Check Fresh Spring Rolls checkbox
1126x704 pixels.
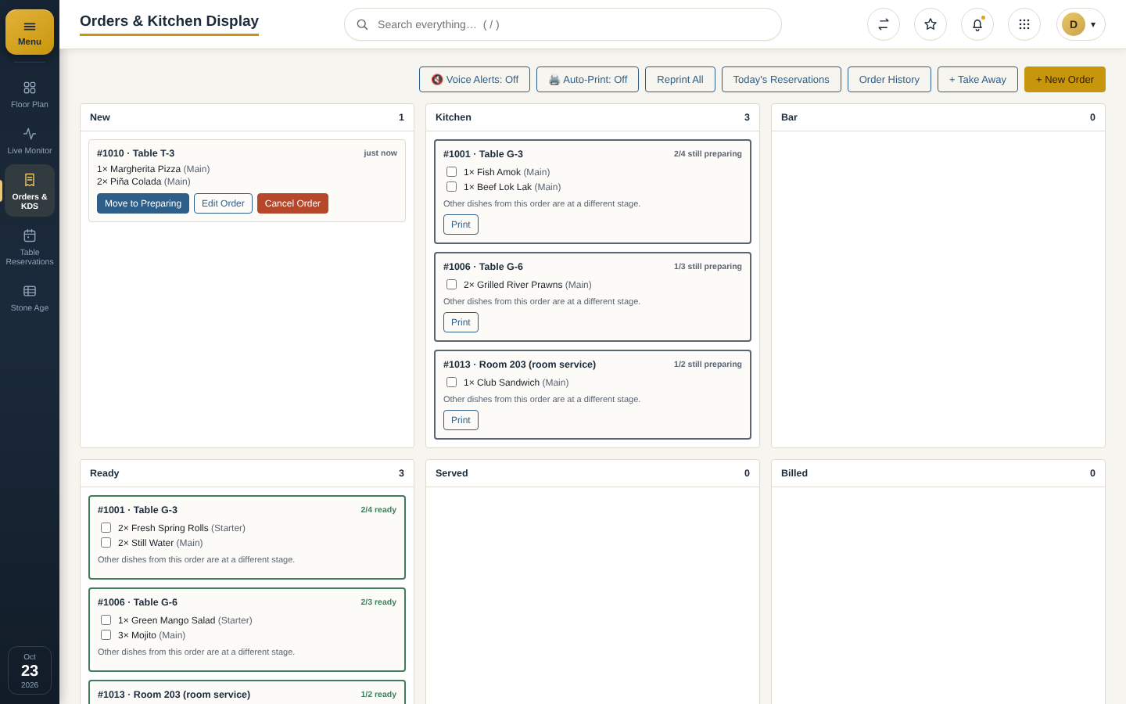pyautogui.click(x=106, y=528)
